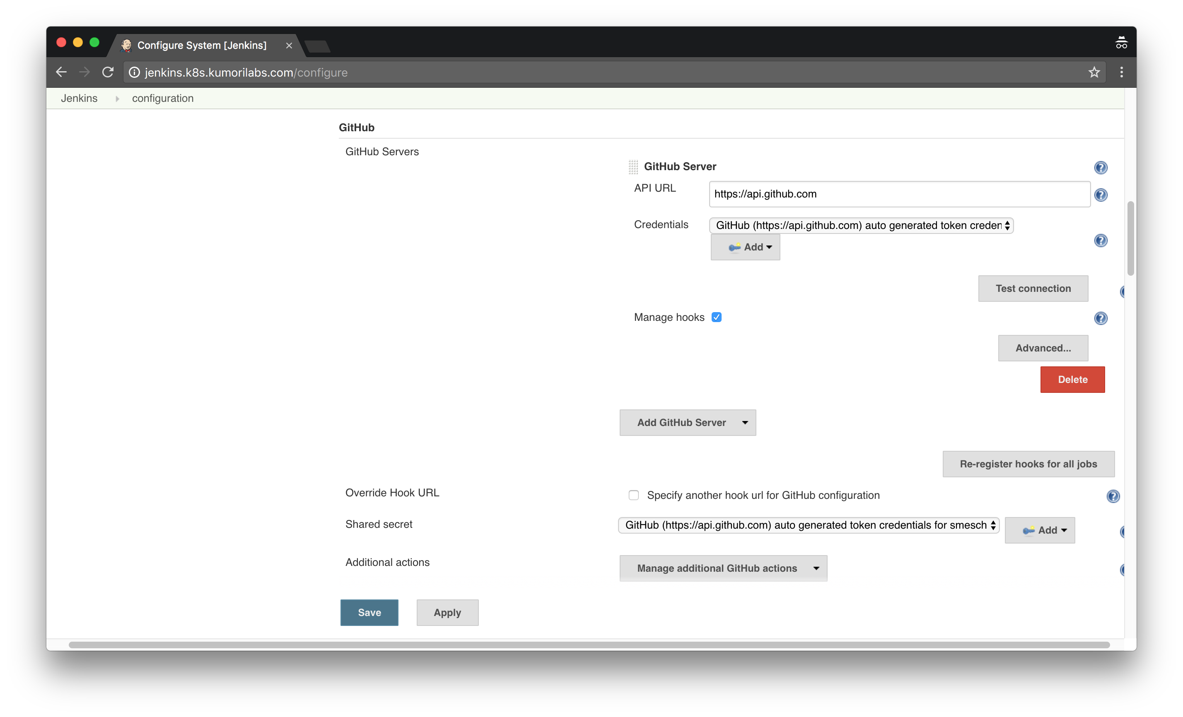Open site info icon in address bar
Image resolution: width=1183 pixels, height=717 pixels.
135,72
